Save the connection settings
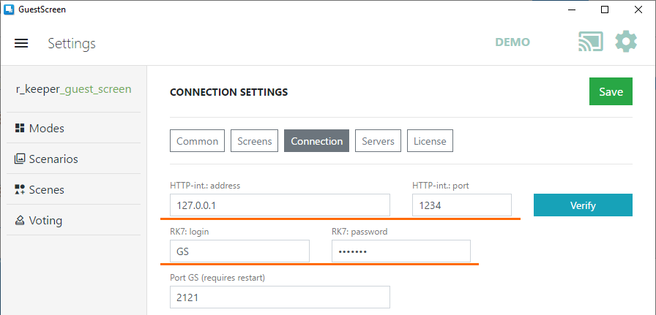Image resolution: width=656 pixels, height=315 pixels. pos(611,91)
